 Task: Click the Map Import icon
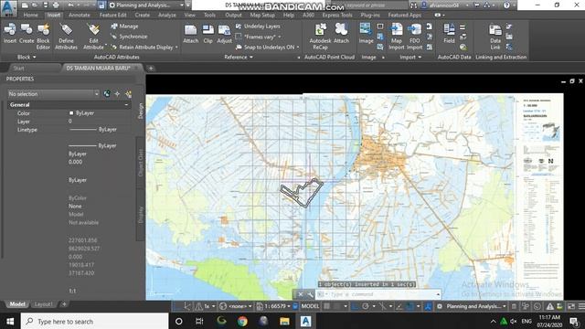tap(396, 30)
